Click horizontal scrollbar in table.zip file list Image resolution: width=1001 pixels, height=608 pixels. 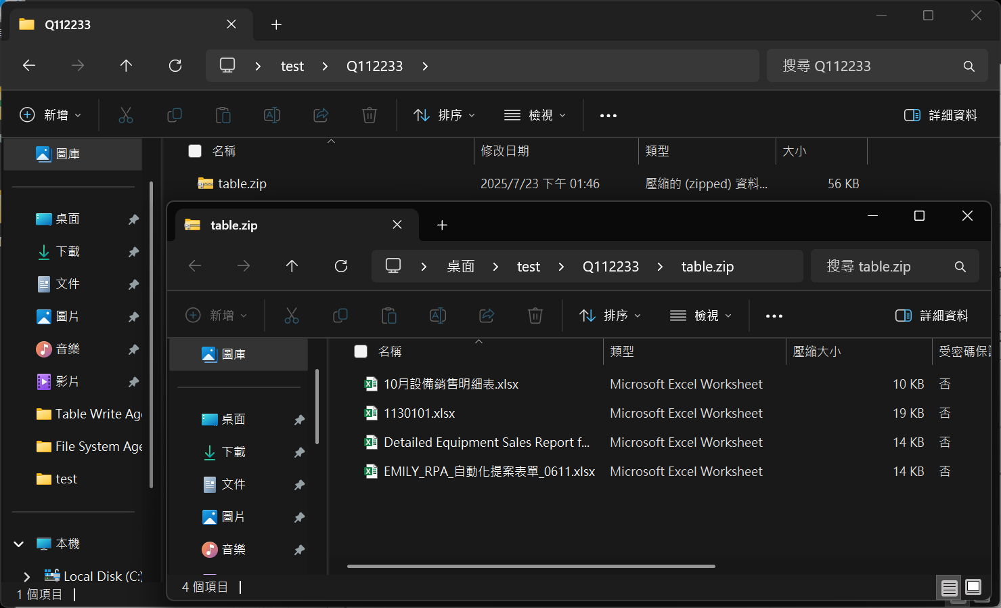pos(531,566)
